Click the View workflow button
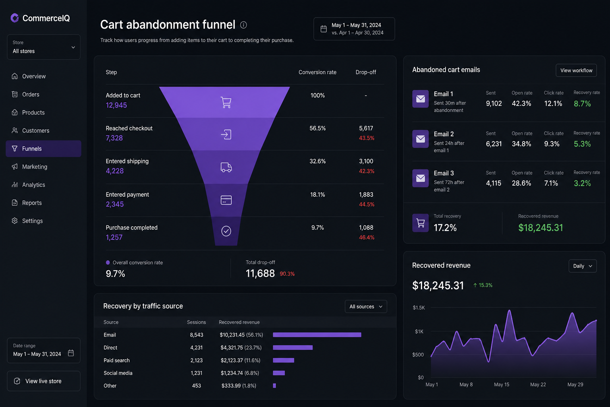This screenshot has width=610, height=407. tap(576, 70)
